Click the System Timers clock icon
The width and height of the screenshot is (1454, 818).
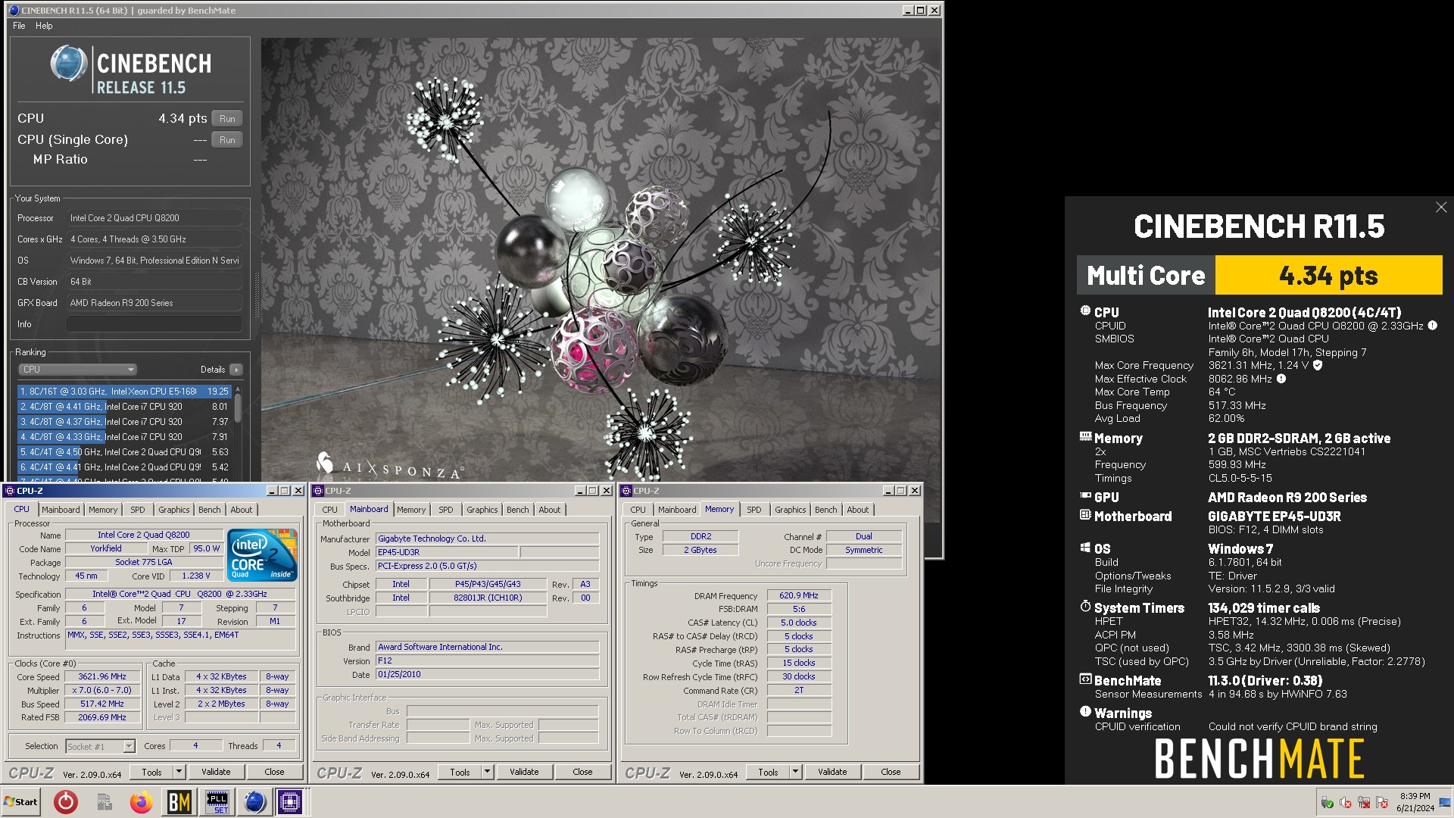1085,606
